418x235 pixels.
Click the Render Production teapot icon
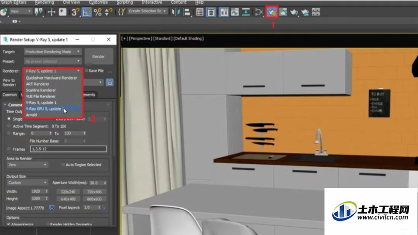tap(294, 12)
